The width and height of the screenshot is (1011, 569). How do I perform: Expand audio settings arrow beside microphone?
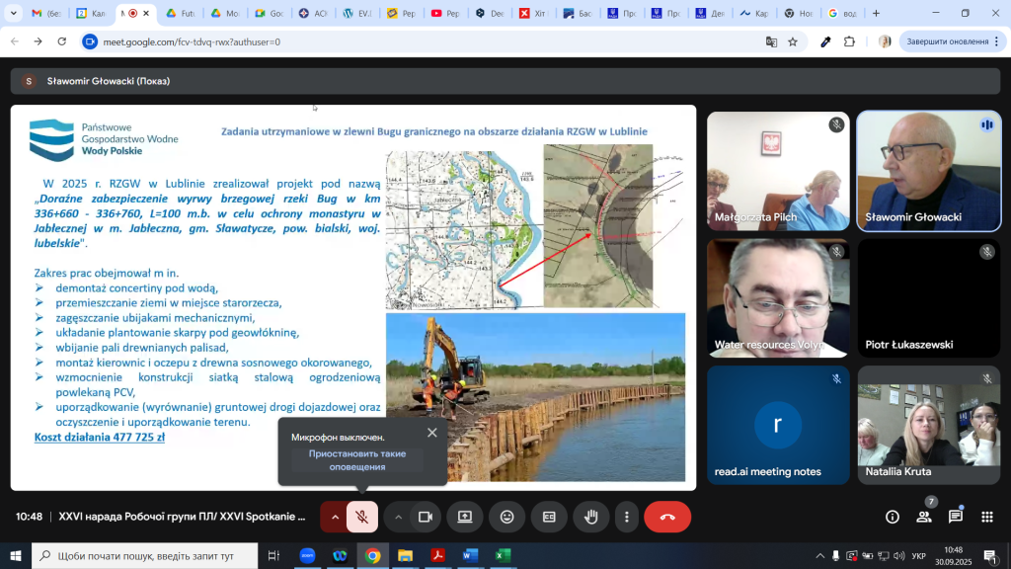335,517
